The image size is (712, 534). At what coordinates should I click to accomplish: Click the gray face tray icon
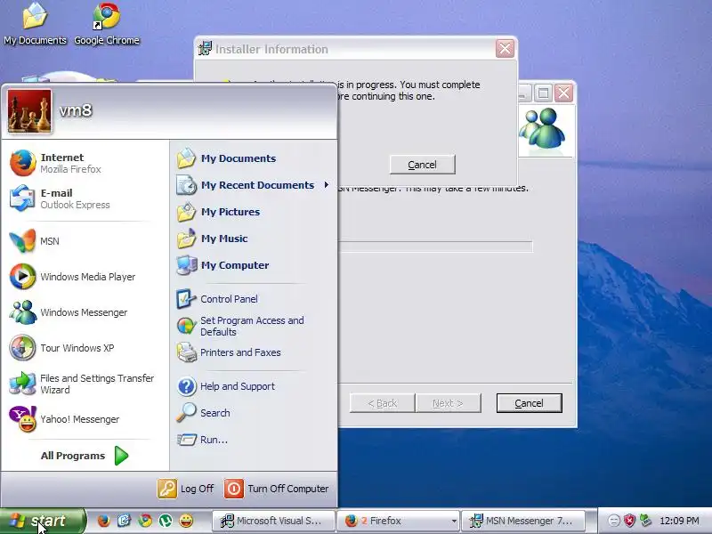613,521
